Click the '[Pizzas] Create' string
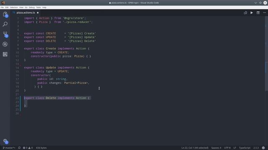This screenshot has height=150, width=268. pyautogui.click(x=82, y=33)
